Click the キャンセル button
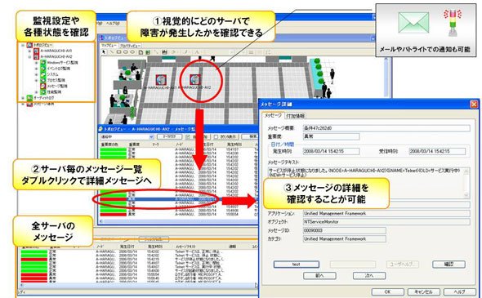 (424, 291)
